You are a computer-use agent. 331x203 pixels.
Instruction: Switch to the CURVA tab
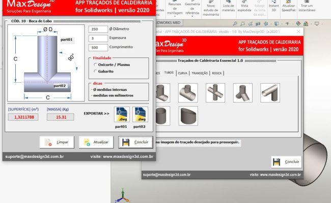(182, 73)
